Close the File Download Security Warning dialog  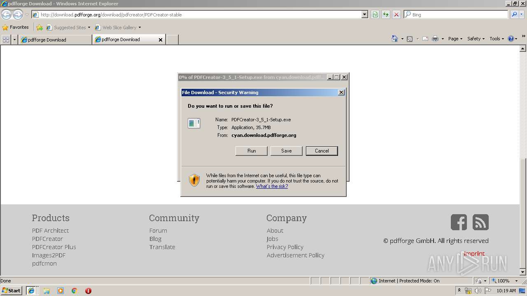tap(341, 92)
